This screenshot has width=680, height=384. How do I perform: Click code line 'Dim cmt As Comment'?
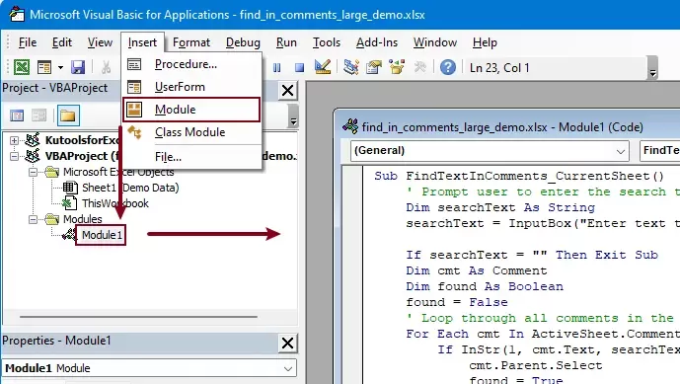(477, 270)
